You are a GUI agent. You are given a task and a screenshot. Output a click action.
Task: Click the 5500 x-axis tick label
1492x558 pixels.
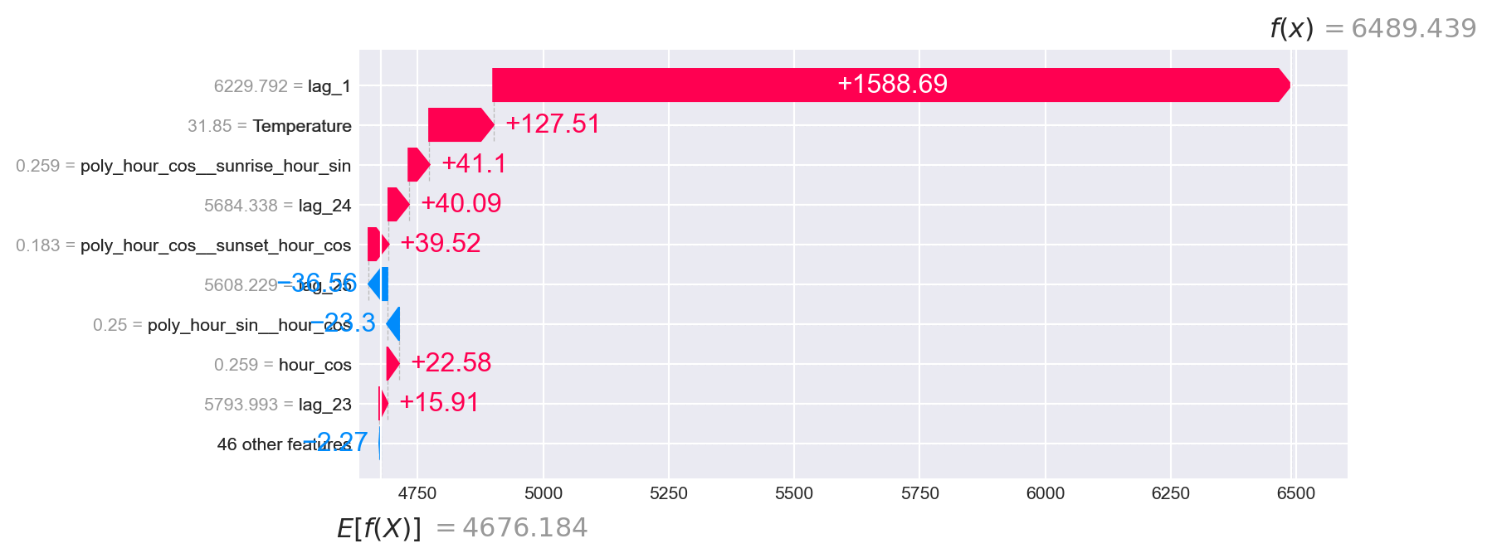793,493
